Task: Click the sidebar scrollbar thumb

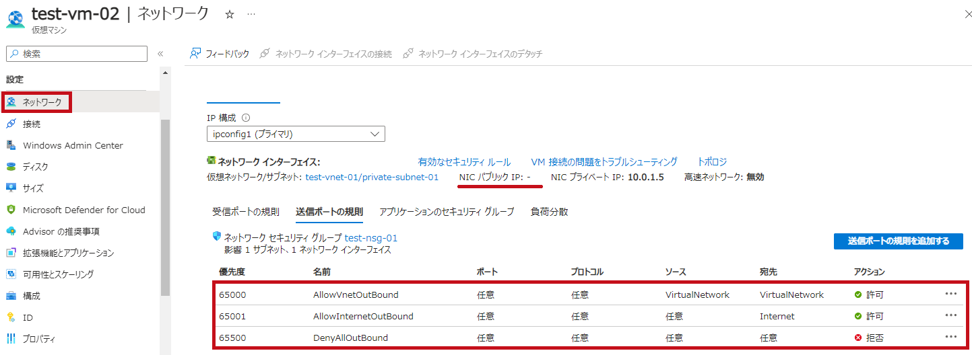Action: pos(165,207)
